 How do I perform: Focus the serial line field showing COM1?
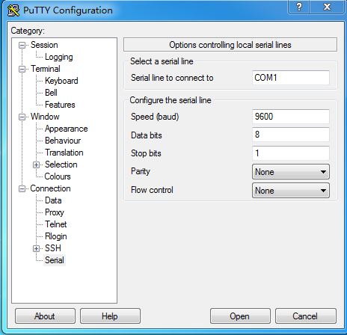point(291,78)
